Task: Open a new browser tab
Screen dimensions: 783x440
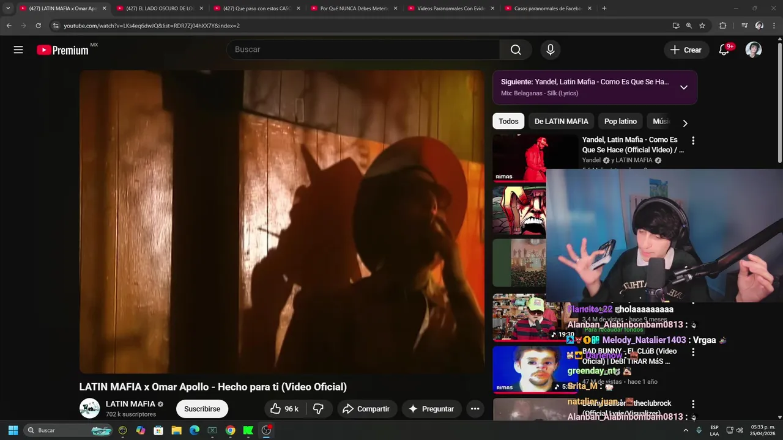Action: point(604,9)
